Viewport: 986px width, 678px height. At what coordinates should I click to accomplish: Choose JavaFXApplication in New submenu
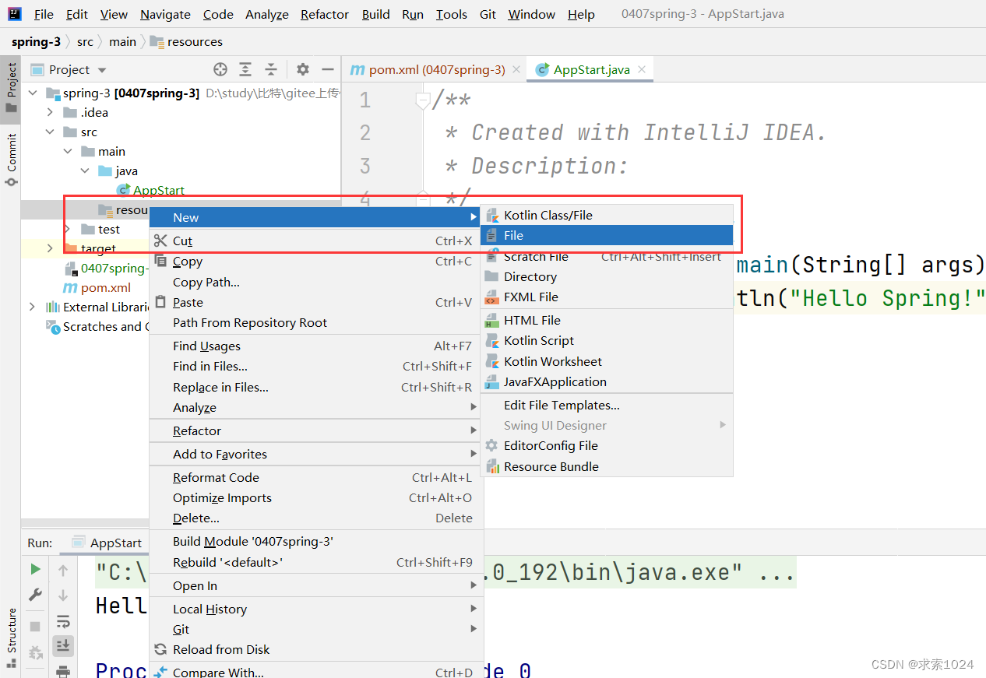pos(607,381)
